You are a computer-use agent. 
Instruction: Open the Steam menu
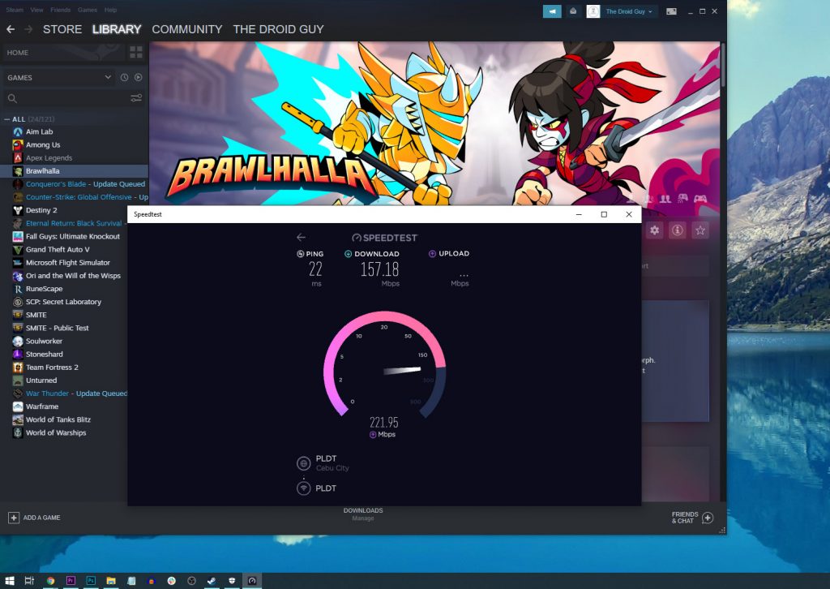15,10
